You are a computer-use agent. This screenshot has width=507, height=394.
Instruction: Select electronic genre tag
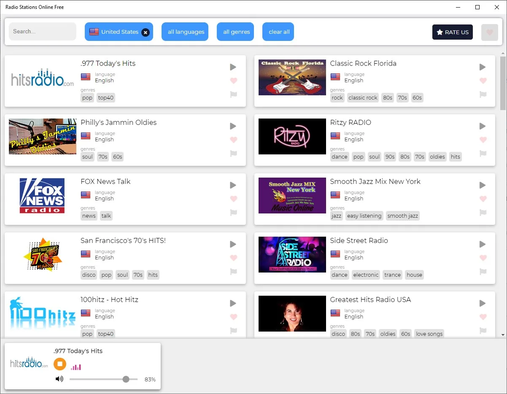coord(366,275)
